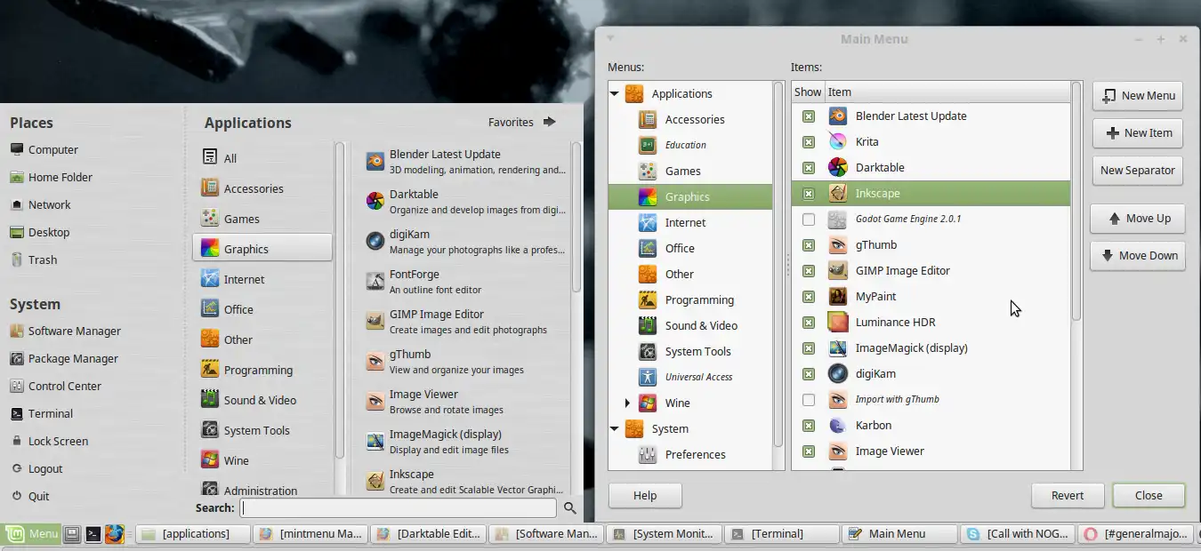Click the Programming icon in Menus tree

point(648,299)
